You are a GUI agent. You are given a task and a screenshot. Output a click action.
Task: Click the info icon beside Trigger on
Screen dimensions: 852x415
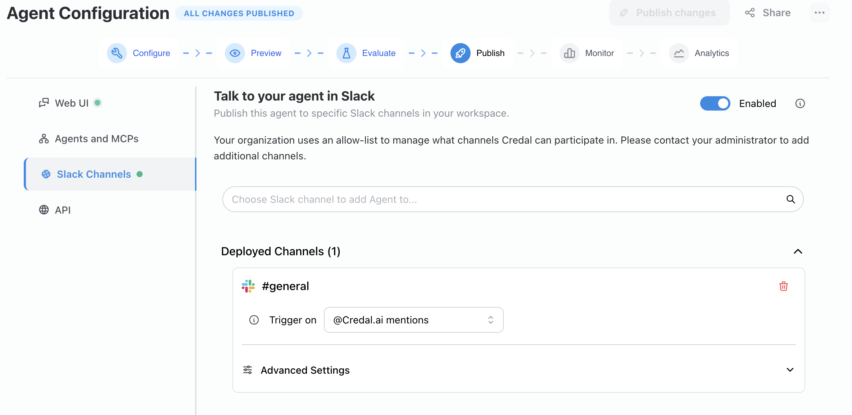pyautogui.click(x=254, y=320)
